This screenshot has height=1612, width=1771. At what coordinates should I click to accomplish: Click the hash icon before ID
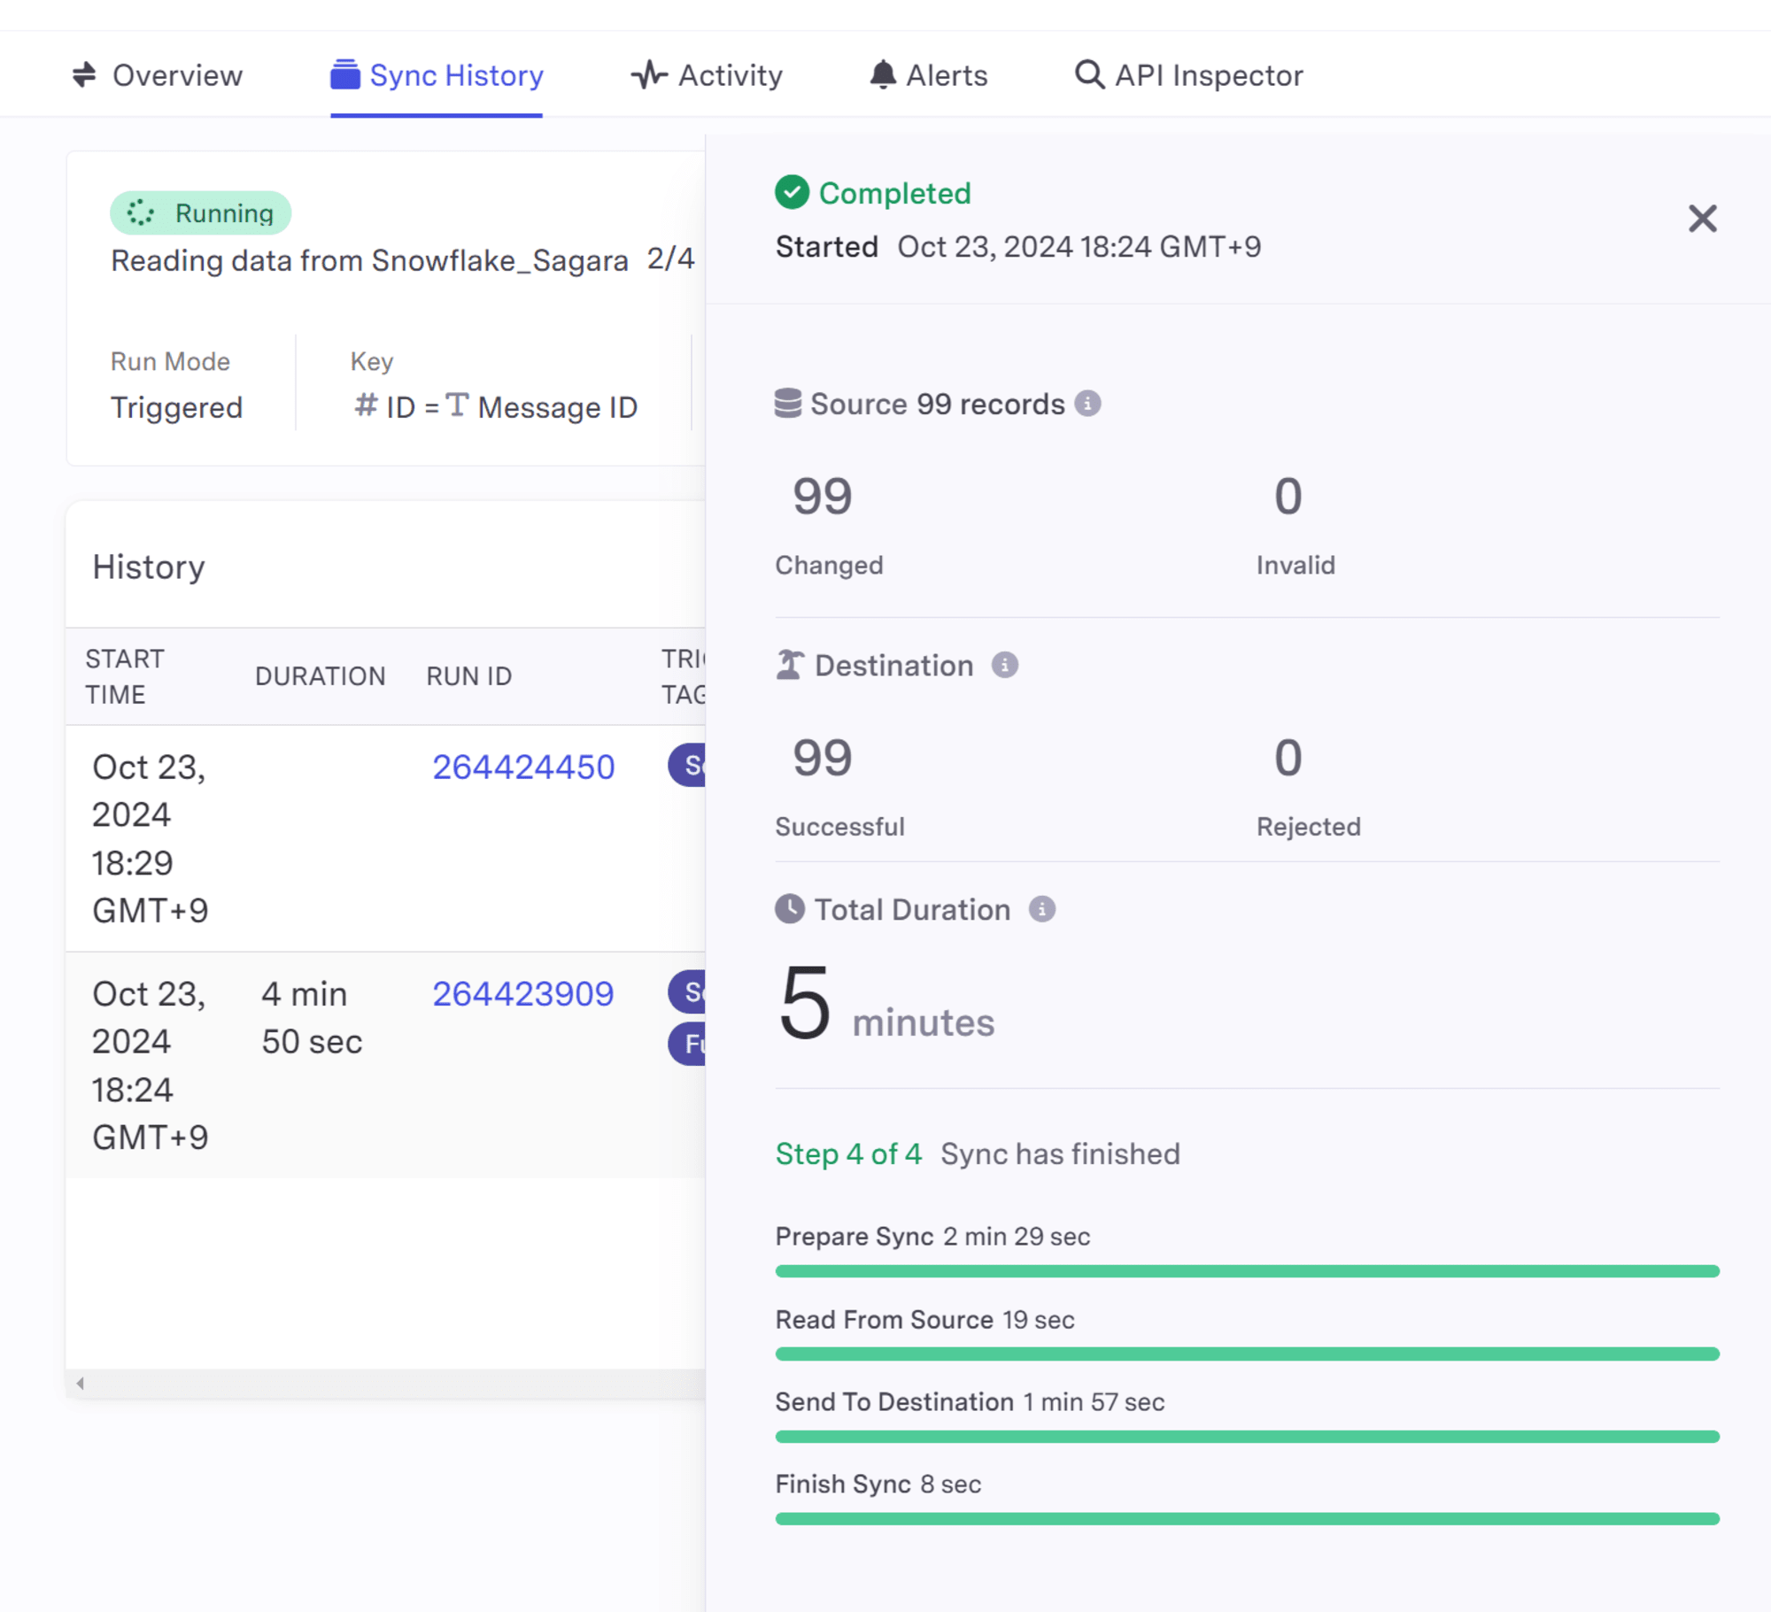[x=366, y=406]
